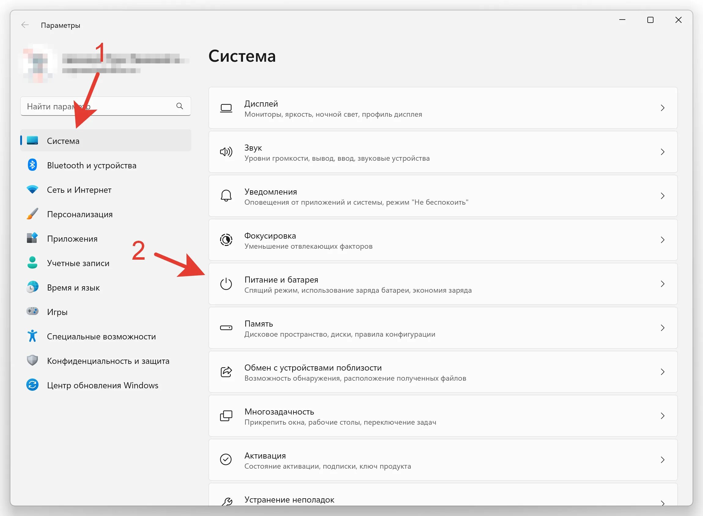Screen dimensions: 703x516
Task: Click the bell icon in Уведомления row
Action: click(x=226, y=196)
